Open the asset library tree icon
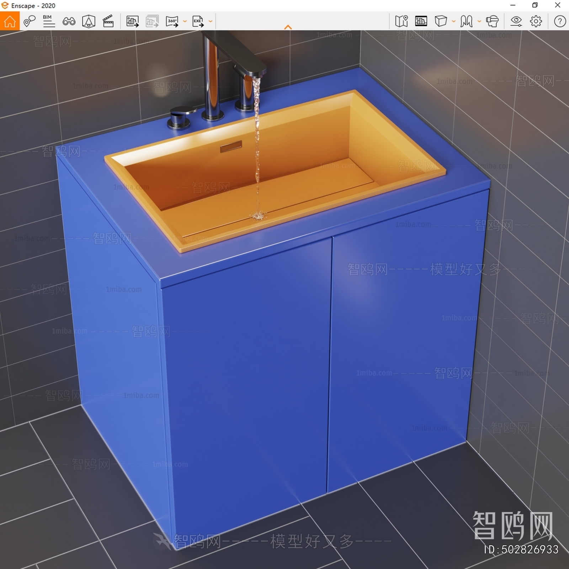 click(89, 21)
